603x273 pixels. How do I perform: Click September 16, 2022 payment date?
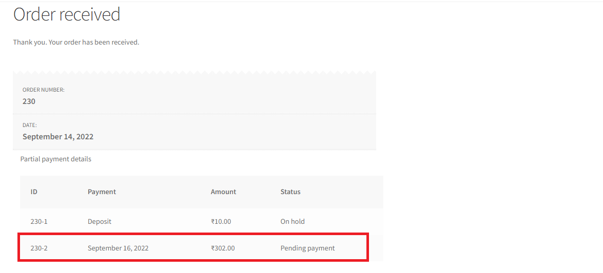click(118, 248)
